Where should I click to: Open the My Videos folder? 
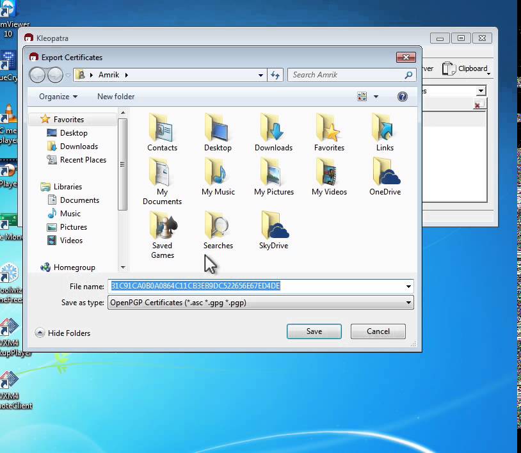(x=329, y=177)
